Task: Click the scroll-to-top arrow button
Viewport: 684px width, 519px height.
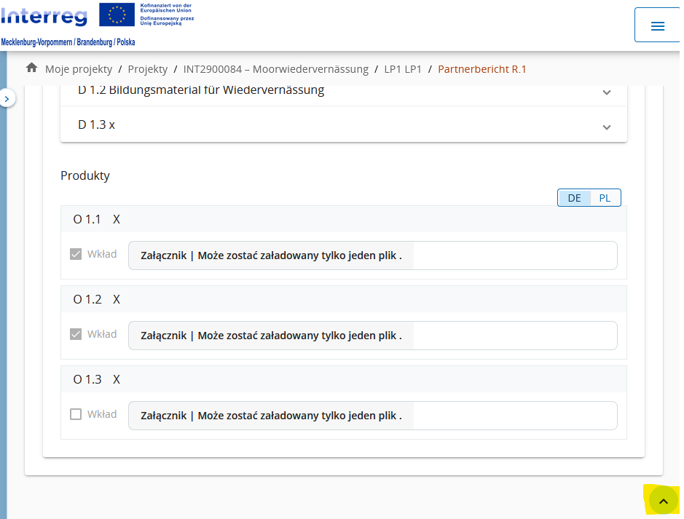Action: pyautogui.click(x=663, y=501)
